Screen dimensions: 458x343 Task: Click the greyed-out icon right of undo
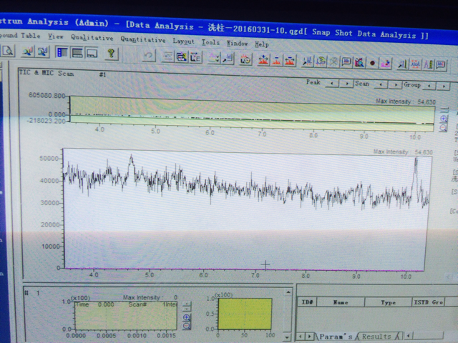point(168,56)
